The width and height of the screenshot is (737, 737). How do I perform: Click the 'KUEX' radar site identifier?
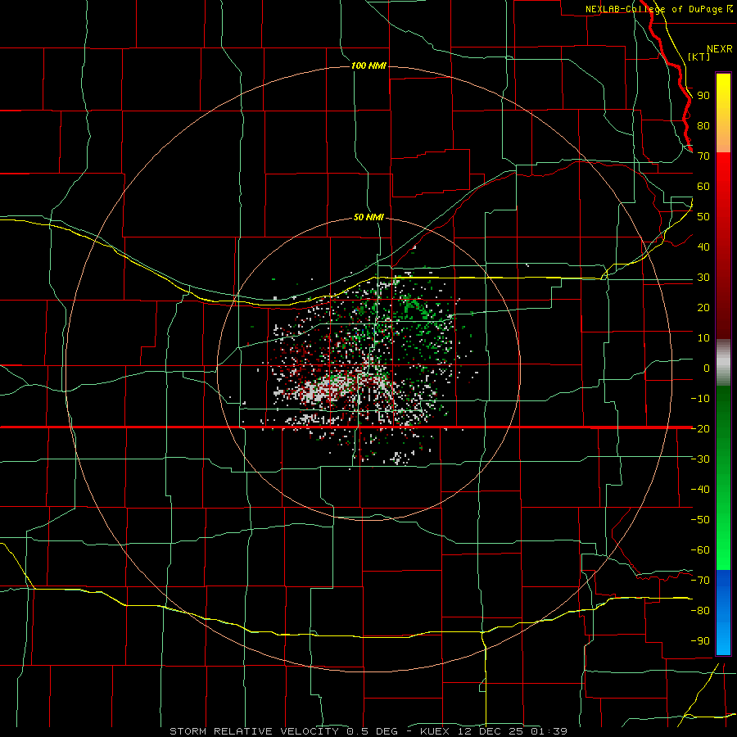pos(434,731)
